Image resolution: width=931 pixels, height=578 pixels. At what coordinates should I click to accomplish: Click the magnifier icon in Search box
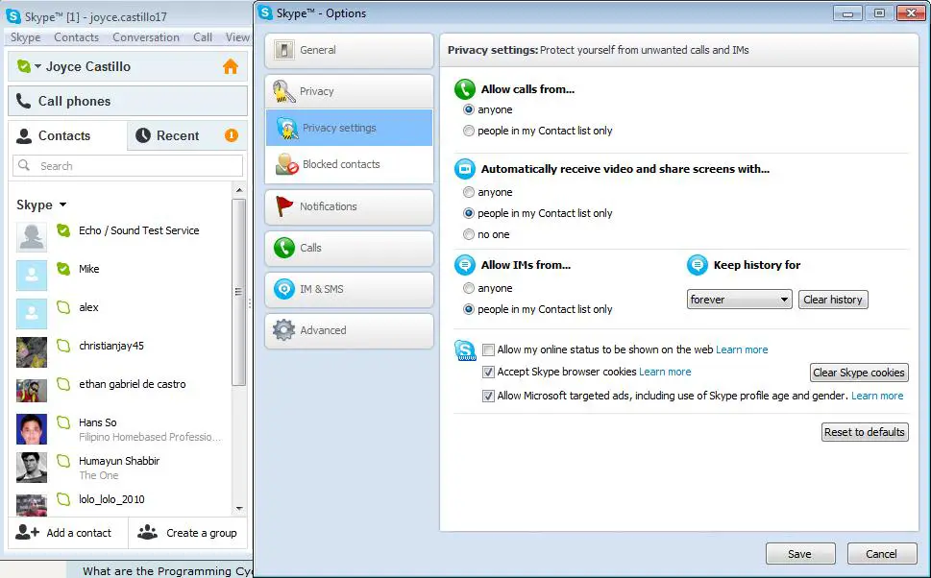pos(24,165)
